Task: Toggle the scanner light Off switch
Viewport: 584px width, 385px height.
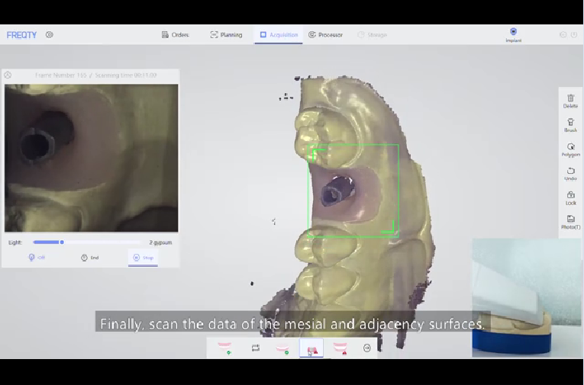Action: (37, 258)
